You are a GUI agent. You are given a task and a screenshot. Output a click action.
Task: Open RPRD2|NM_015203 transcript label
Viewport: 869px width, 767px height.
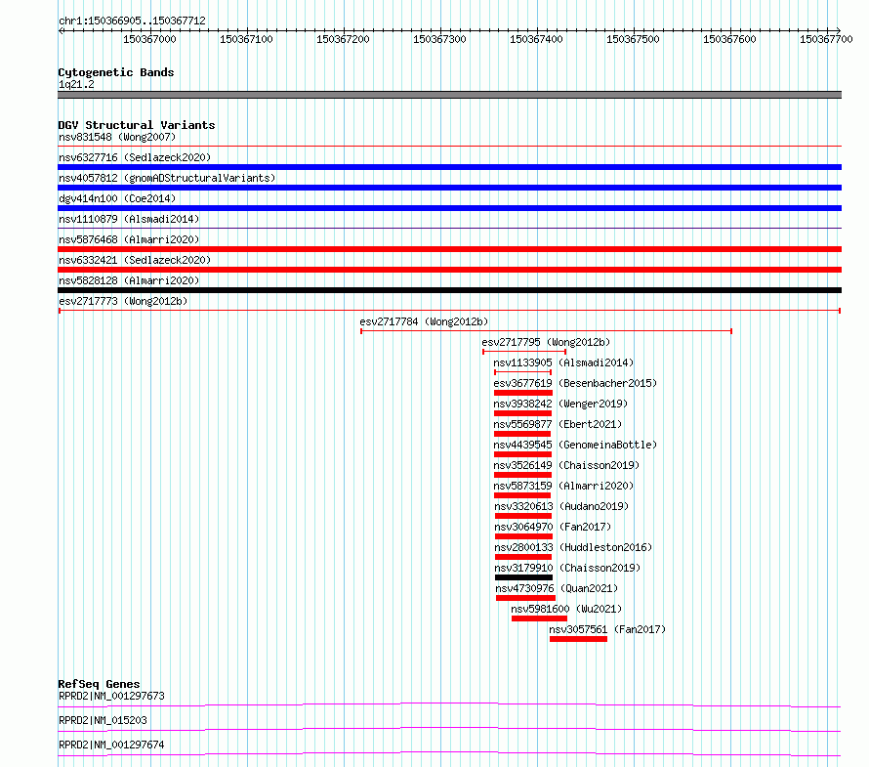coord(103,720)
